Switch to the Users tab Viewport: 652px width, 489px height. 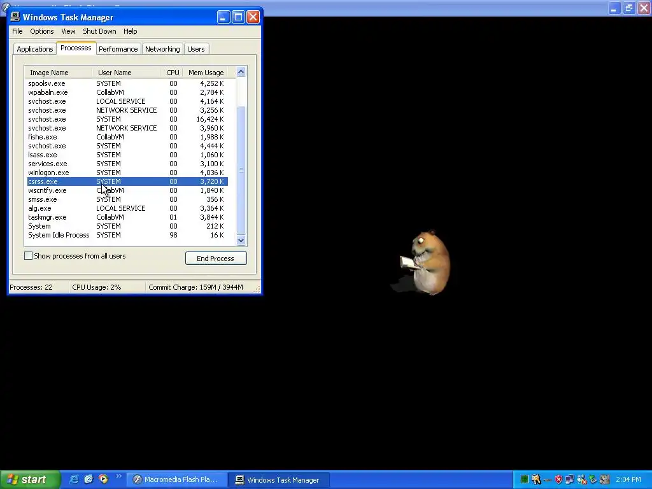(x=196, y=49)
